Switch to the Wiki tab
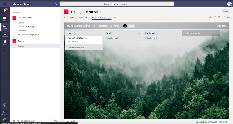 87,18
